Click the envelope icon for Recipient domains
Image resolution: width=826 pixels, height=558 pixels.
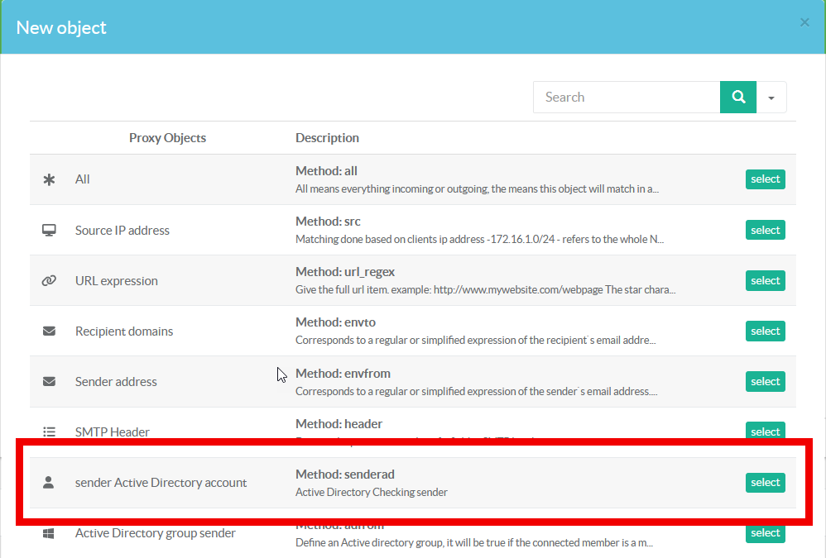[x=49, y=331]
